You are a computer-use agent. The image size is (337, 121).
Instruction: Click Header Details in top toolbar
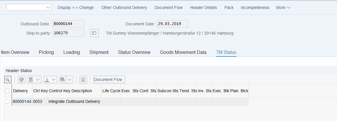pos(203,7)
